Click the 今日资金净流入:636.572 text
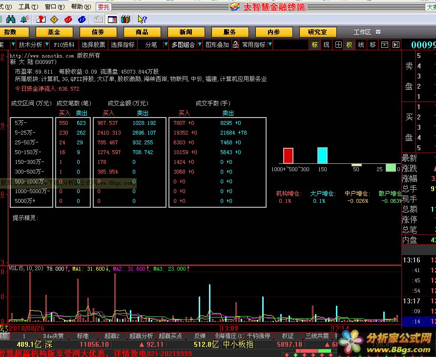The image size is (436, 357). pyautogui.click(x=47, y=89)
